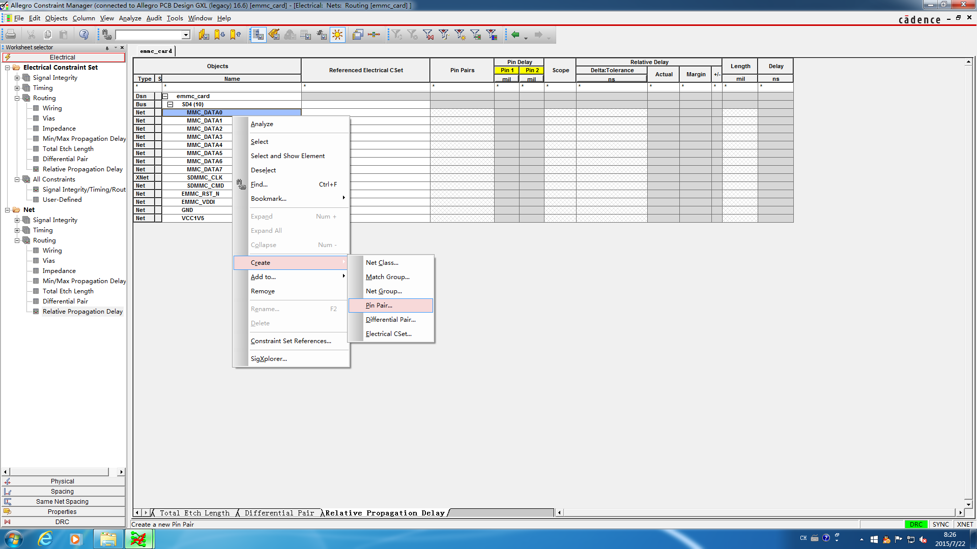Click the Electrical worksheet section header

click(x=64, y=57)
